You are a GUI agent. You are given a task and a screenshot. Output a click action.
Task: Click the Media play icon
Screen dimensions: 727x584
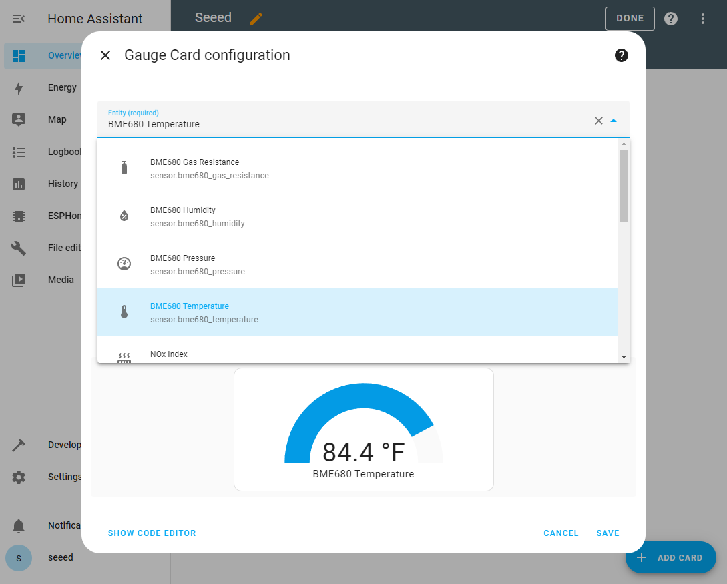pyautogui.click(x=19, y=280)
